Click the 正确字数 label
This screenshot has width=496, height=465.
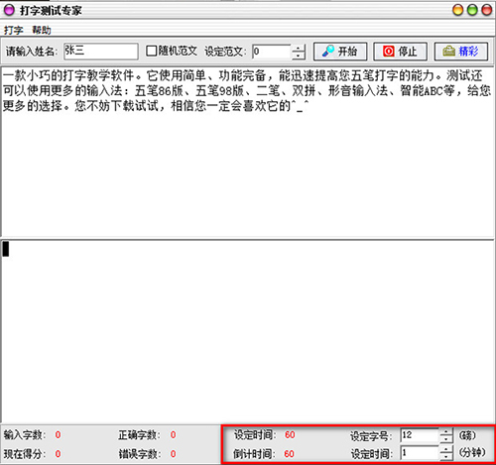click(x=139, y=435)
